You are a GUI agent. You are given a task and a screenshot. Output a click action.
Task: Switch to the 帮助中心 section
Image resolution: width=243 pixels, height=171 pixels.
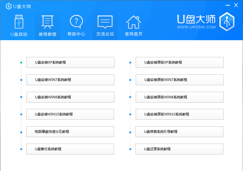click(76, 26)
